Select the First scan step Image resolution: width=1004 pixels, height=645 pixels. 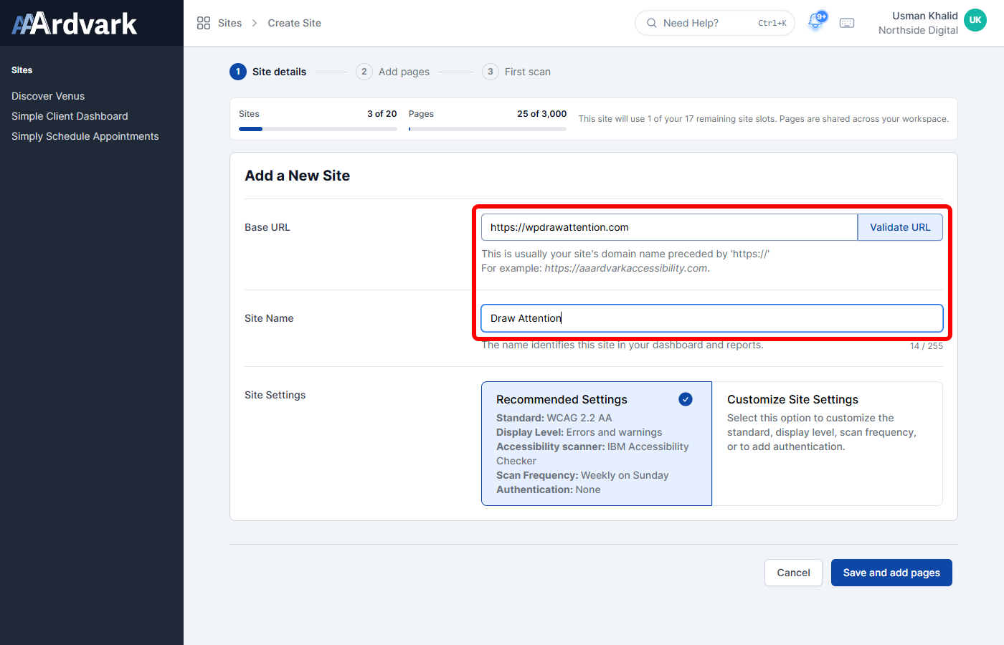(516, 72)
